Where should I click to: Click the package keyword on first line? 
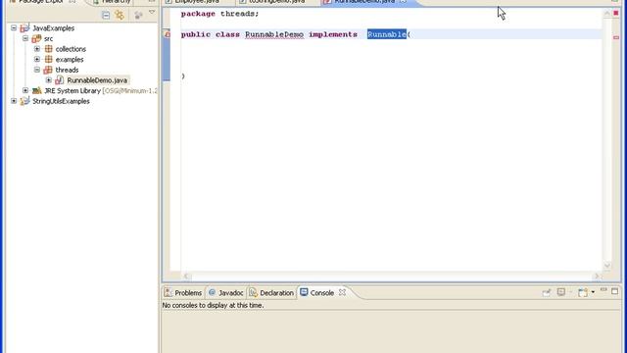point(198,14)
